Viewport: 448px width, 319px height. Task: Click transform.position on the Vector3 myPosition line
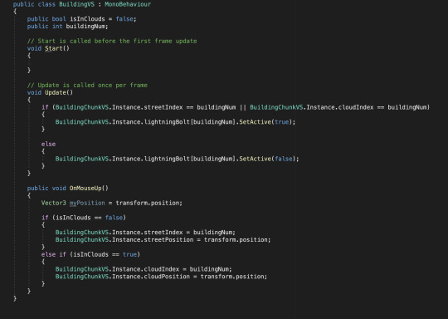point(148,204)
